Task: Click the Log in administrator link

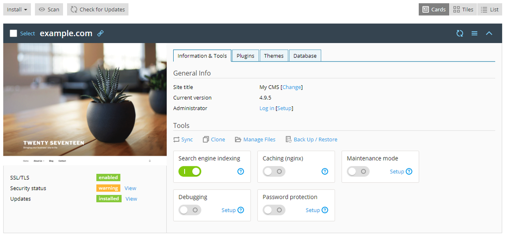Action: coord(267,108)
